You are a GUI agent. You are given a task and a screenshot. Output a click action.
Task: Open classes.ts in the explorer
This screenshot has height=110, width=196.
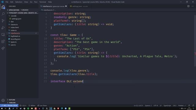pos(22,24)
